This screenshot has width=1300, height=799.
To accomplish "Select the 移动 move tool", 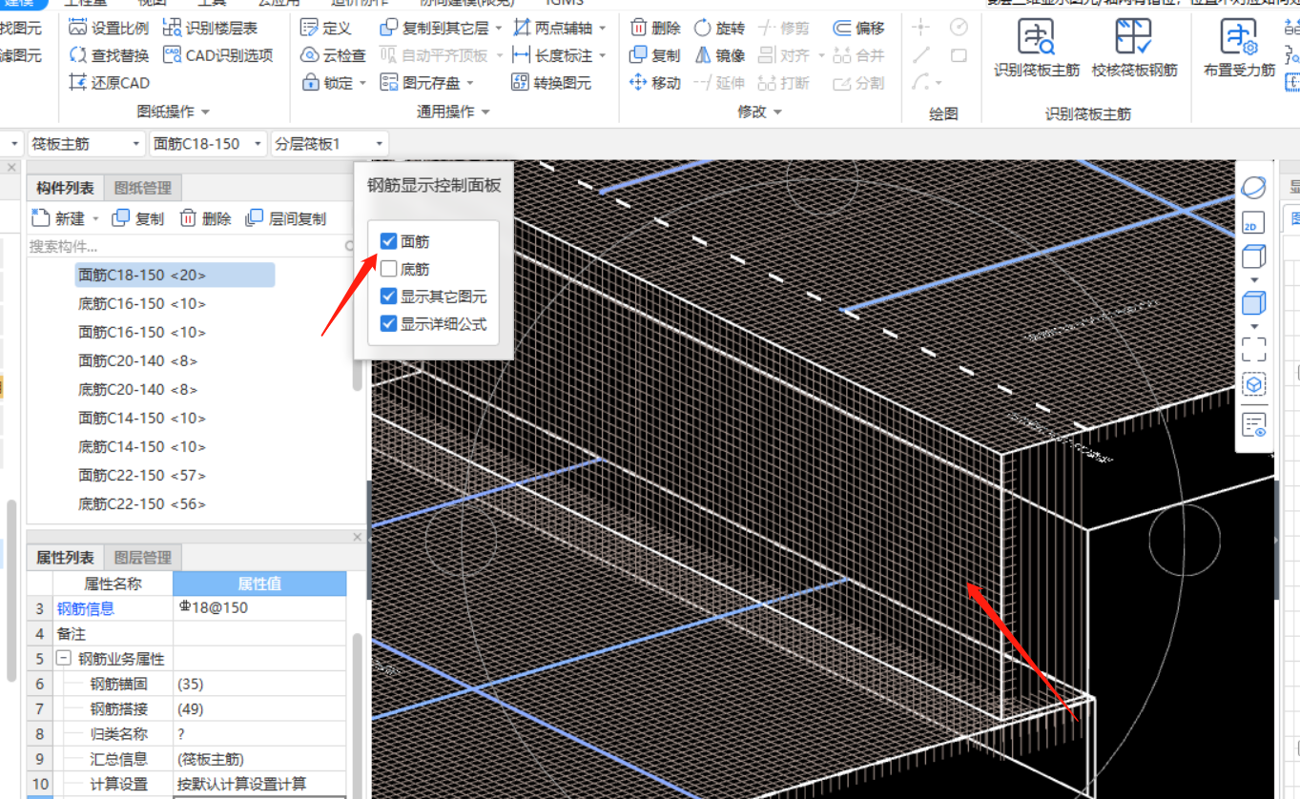I will click(655, 83).
